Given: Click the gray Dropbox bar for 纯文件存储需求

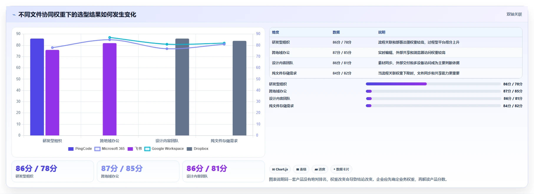Looking at the screenshot, I should click(x=239, y=88).
